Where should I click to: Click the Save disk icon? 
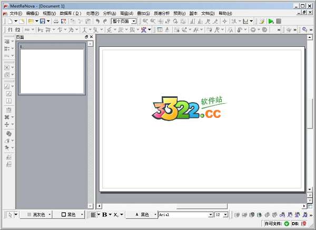pyautogui.click(x=42, y=21)
